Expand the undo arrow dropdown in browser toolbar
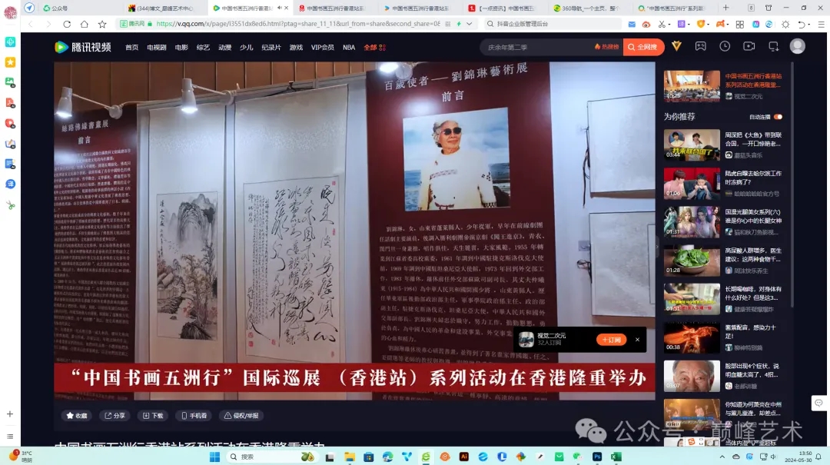 (810, 24)
